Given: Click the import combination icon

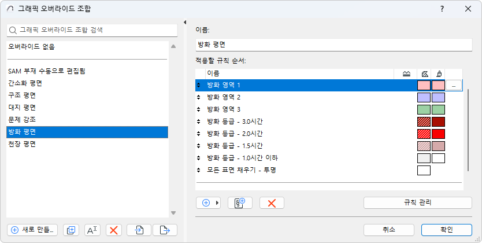Looking at the screenshot, I should coord(139,230).
